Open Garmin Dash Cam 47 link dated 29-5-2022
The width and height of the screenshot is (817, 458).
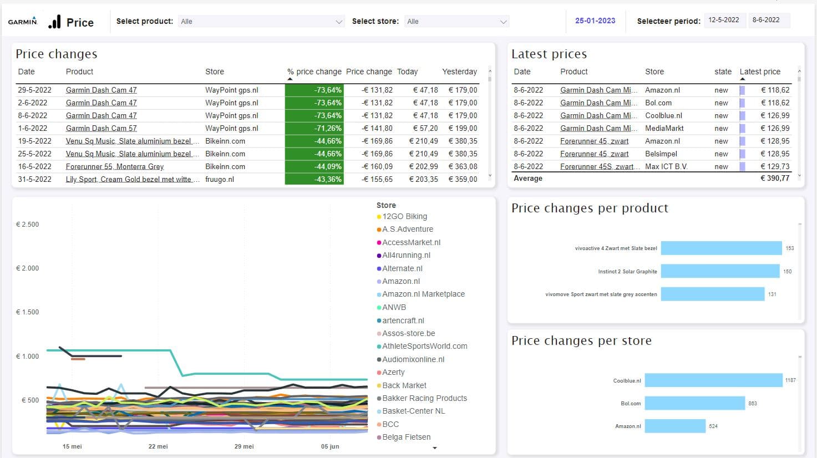[101, 90]
